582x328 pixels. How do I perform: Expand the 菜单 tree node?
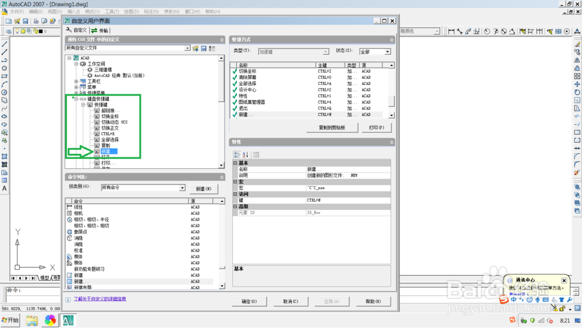pyautogui.click(x=76, y=87)
